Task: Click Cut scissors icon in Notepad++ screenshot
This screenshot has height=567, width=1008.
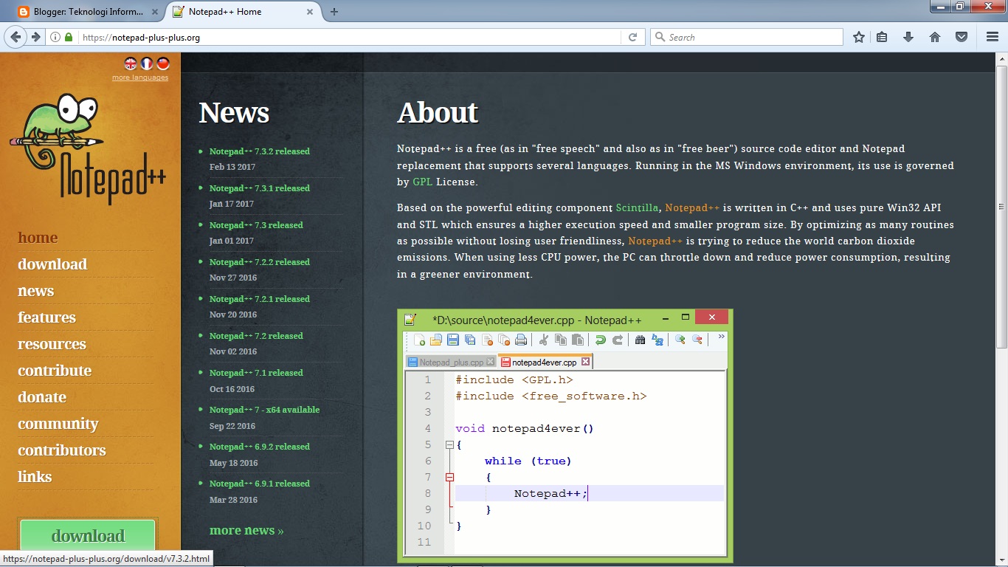Action: (544, 340)
